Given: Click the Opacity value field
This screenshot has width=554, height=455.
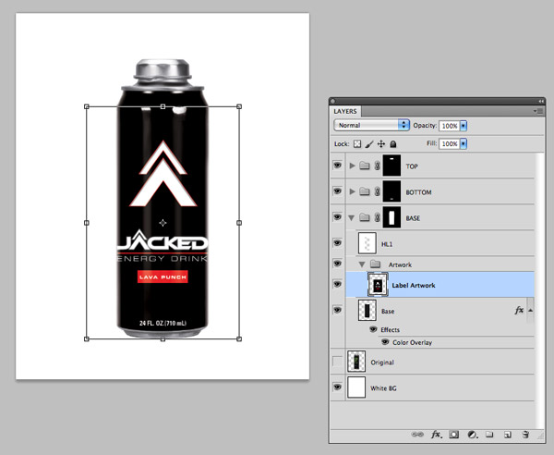Looking at the screenshot, I should tap(449, 126).
